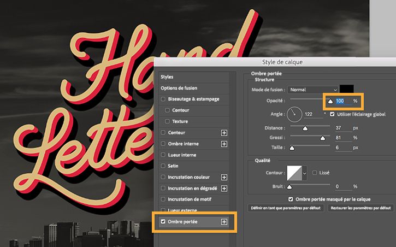Image resolution: width=396 pixels, height=247 pixels.
Task: Enable Lissé checkbox
Action: [315, 173]
